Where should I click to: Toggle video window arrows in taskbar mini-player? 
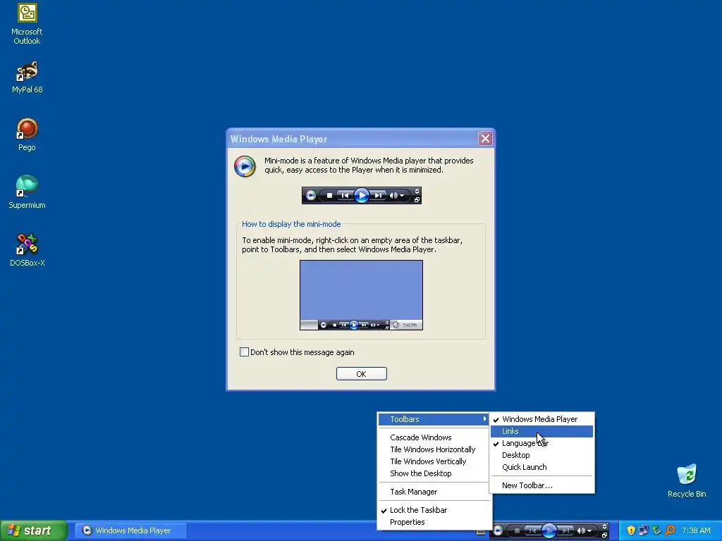click(x=604, y=527)
